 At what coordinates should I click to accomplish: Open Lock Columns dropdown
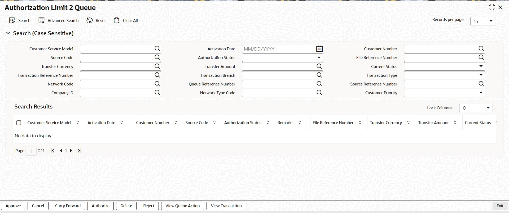coord(476,108)
